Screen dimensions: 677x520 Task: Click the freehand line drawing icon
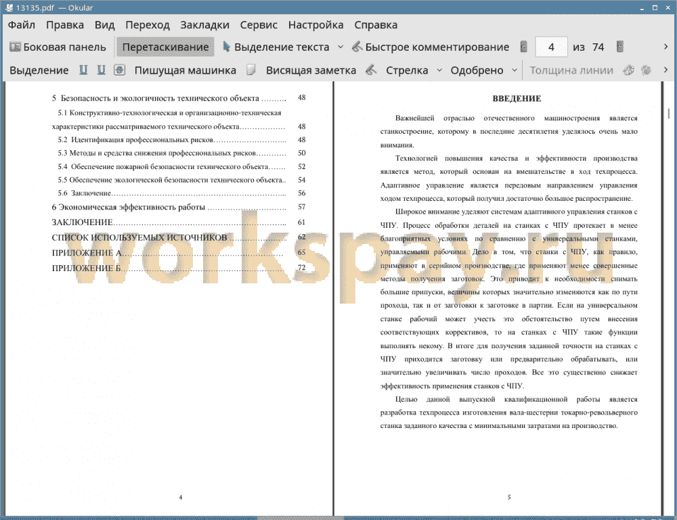pyautogui.click(x=371, y=70)
